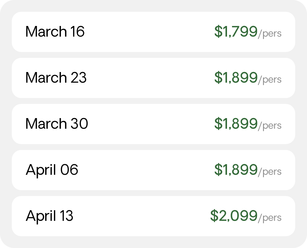307x248 pixels.
Task: Click the $1,899 price on March 23 row
Action: click(236, 78)
